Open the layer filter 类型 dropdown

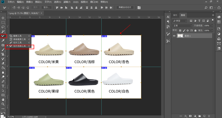(x=180, y=21)
